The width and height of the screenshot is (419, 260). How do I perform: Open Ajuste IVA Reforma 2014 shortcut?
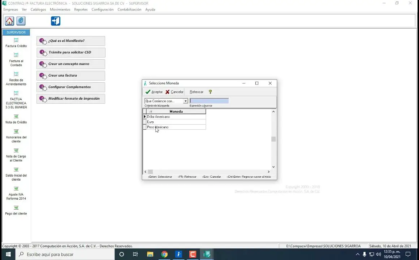[x=16, y=193]
